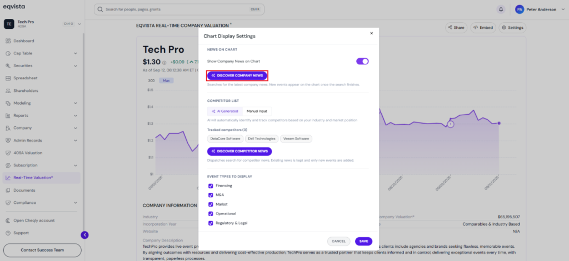Click the Dashboard icon in sidebar
Viewport: 569px width, 261px height.
(8, 41)
